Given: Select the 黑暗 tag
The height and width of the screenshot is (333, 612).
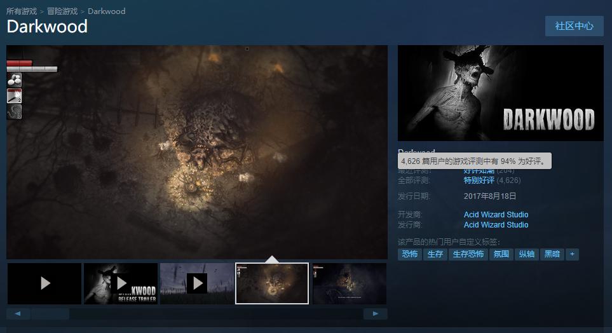Looking at the screenshot, I should (x=552, y=254).
